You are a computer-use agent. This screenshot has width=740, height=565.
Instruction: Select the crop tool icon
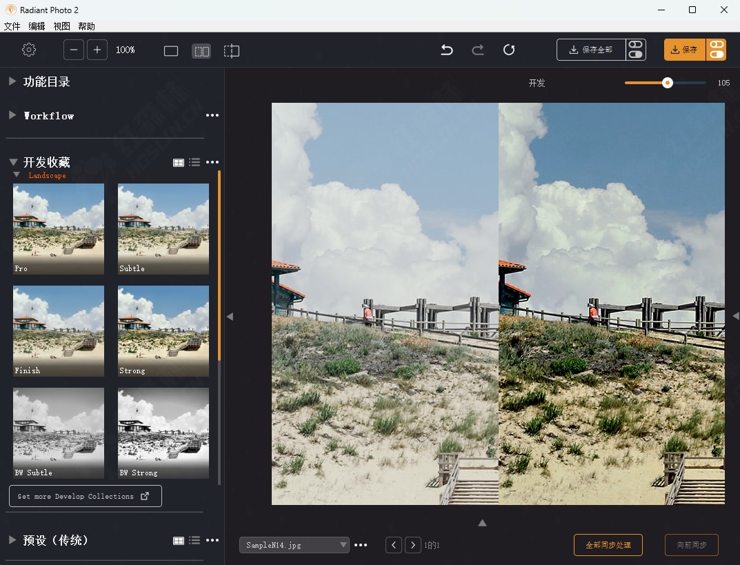coord(232,51)
